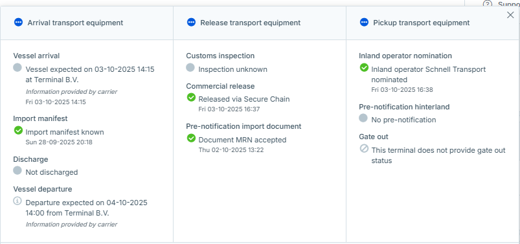Click the green check next to Import manifest known

coord(18,130)
